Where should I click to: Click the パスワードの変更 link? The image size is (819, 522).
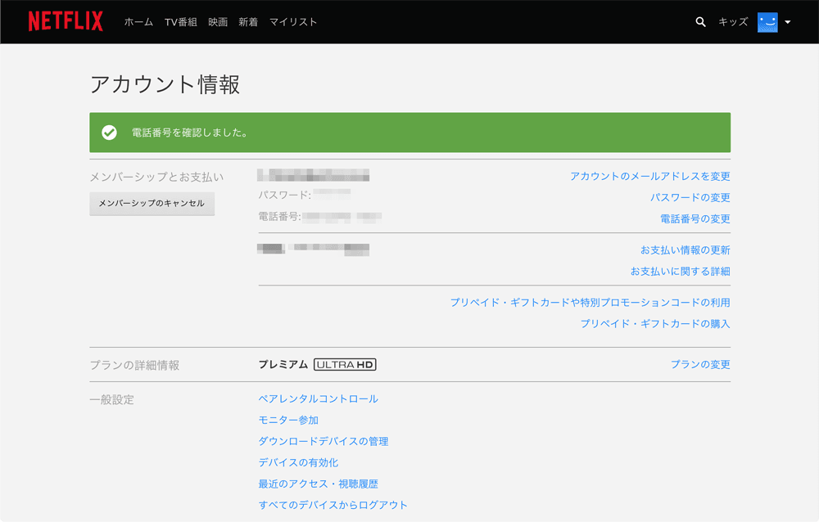point(690,198)
